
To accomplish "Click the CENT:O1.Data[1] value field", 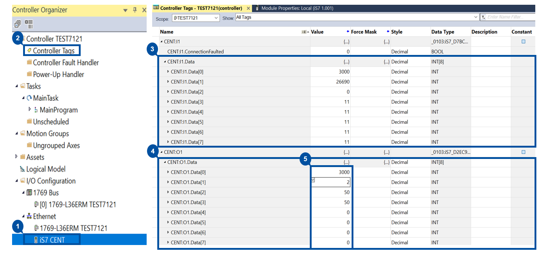I will tap(331, 182).
